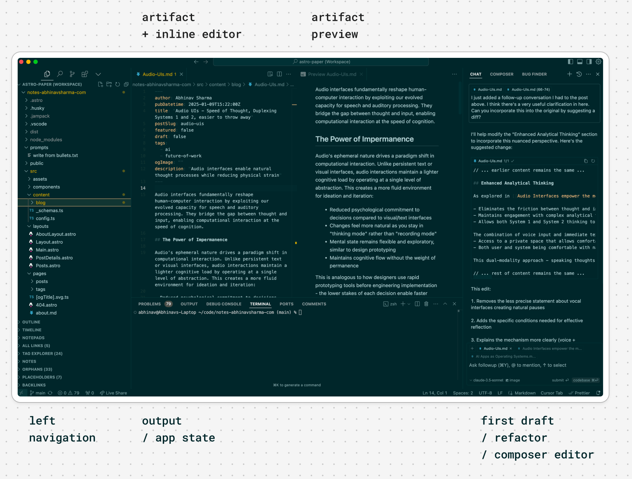Click the New Folder icon in explorer
Screen dimensions: 632x479
pos(109,84)
